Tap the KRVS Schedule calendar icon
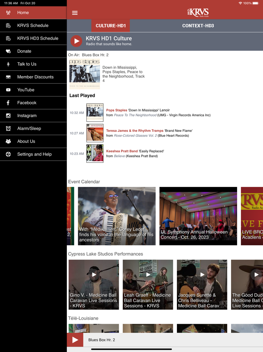 (8, 26)
